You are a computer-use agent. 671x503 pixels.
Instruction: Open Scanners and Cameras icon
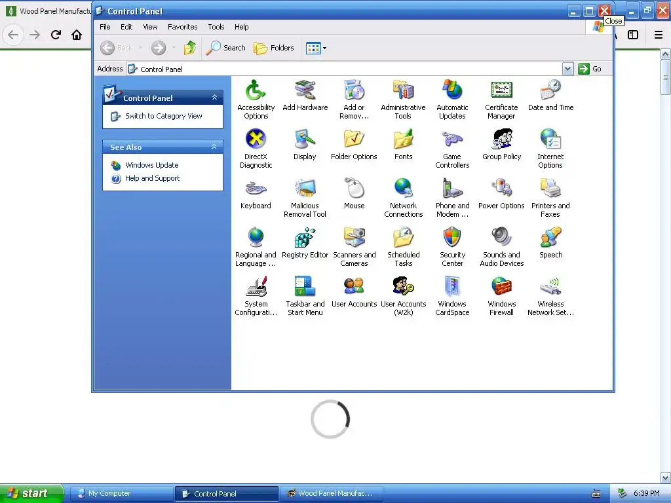click(354, 247)
